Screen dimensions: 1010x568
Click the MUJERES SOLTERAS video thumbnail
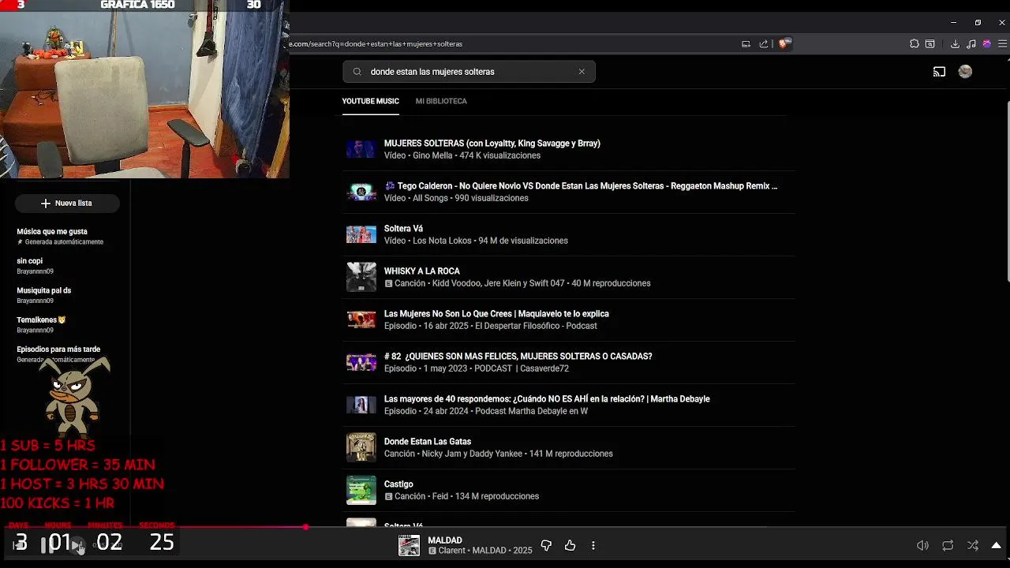click(x=361, y=149)
